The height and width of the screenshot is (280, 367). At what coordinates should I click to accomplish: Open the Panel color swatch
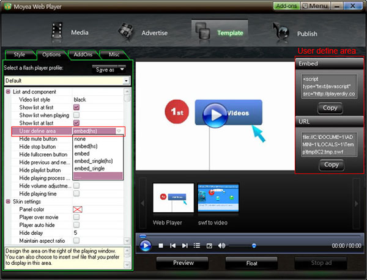(x=78, y=209)
